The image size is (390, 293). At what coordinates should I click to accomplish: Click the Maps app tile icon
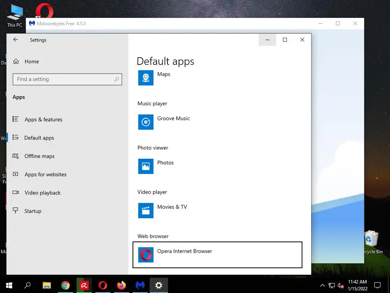pos(146,78)
